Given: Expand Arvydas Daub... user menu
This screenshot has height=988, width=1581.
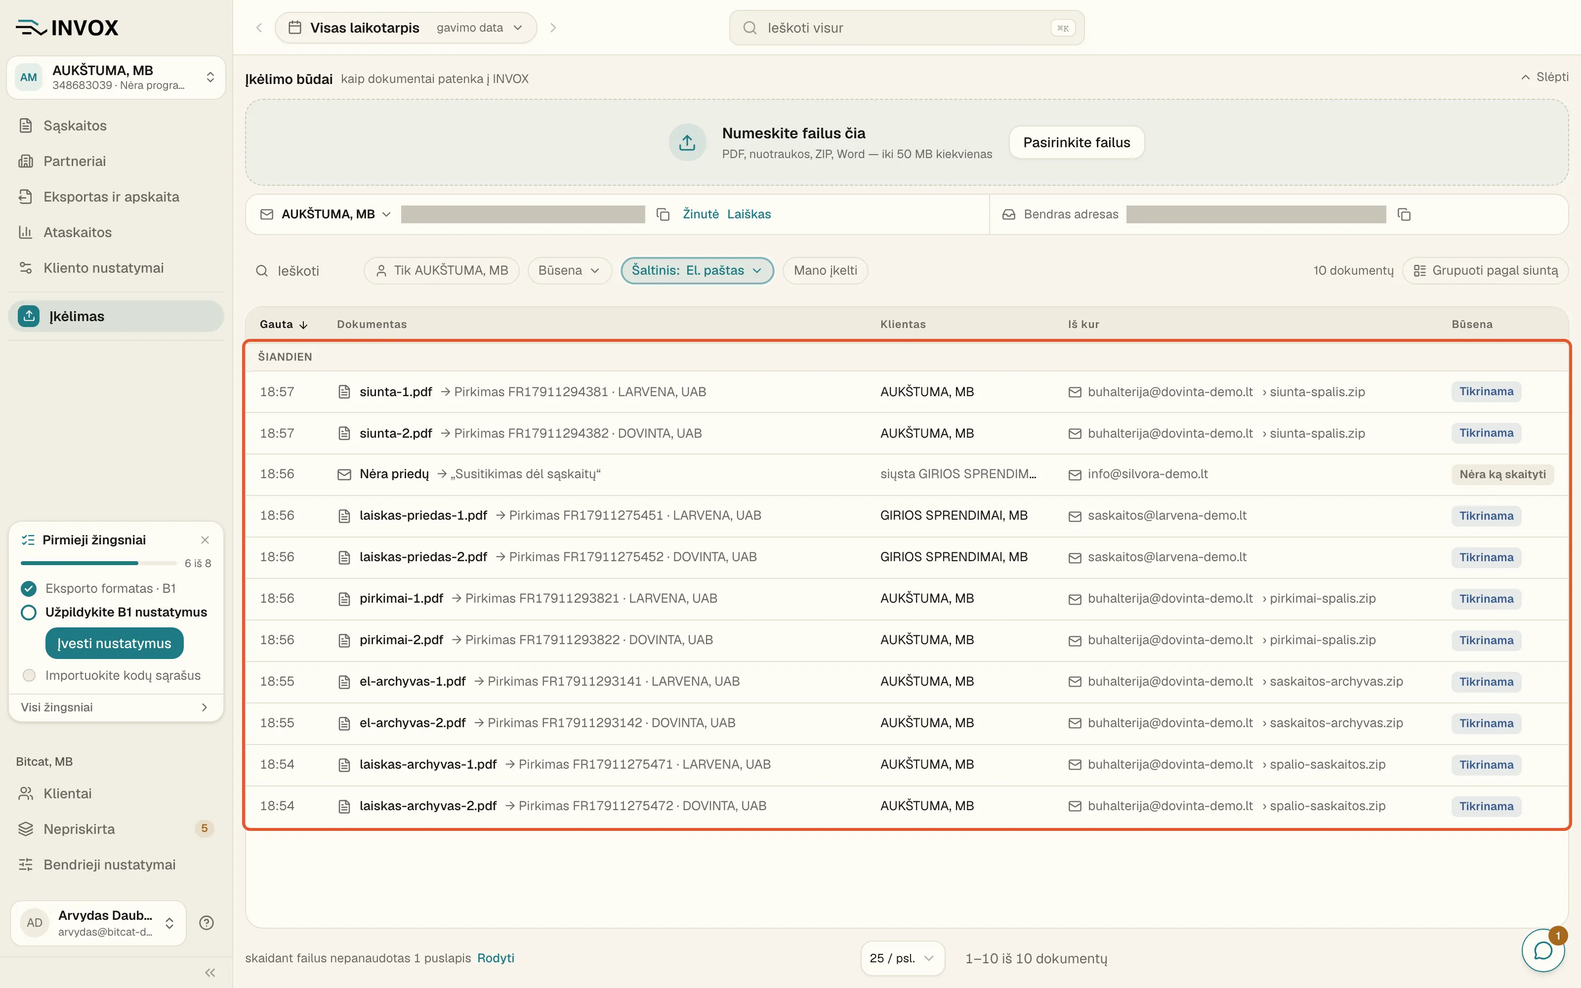Looking at the screenshot, I should (x=98, y=923).
